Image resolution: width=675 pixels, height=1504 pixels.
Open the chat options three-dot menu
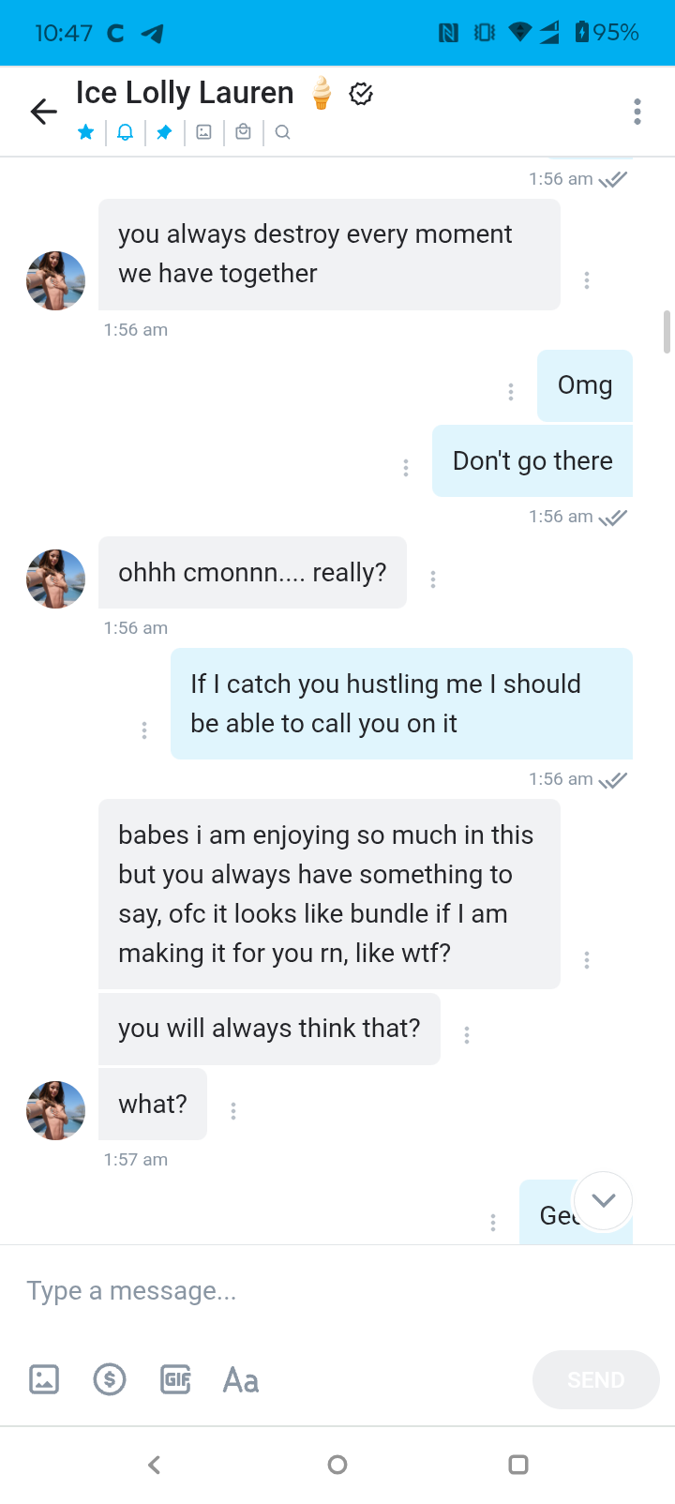(x=637, y=112)
